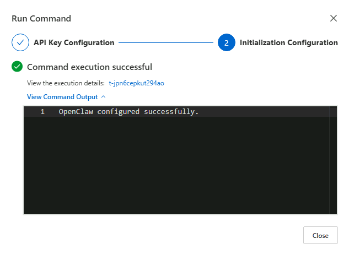Click the 'Command execution successful' heading
This screenshot has height=255, width=349.
click(x=89, y=67)
